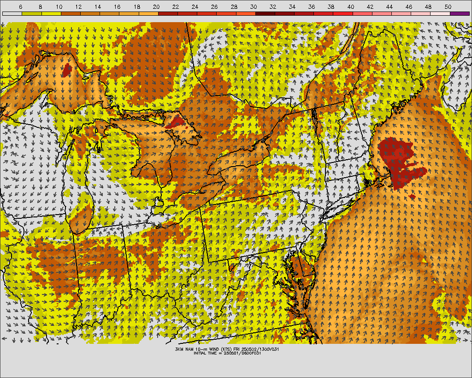
Task: Click the orange-red 28-30 knot swatch
Action: pos(246,13)
